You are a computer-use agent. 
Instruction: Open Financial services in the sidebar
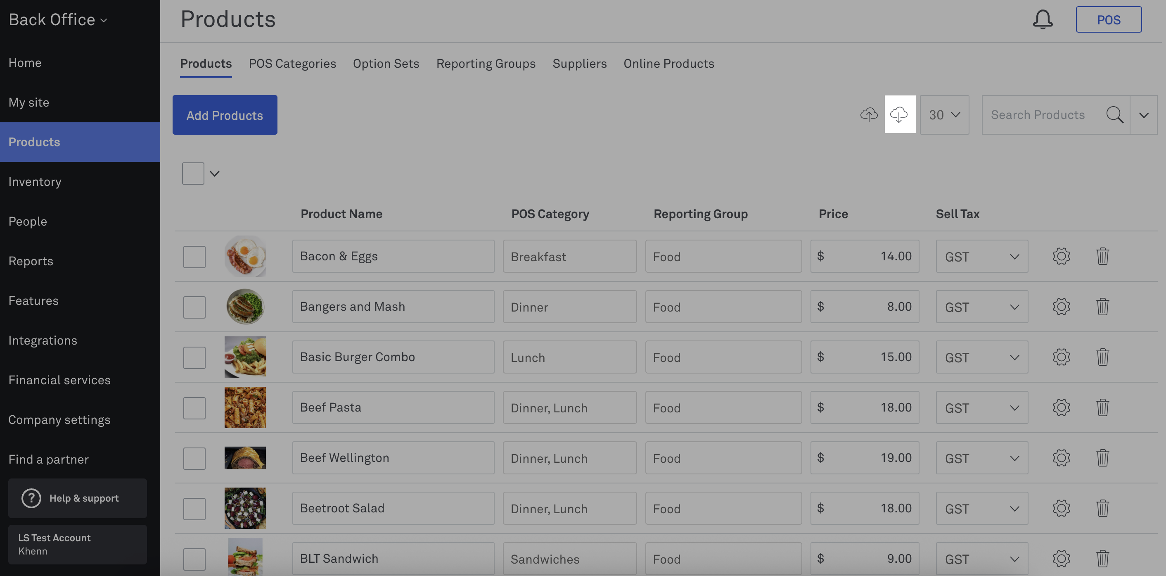pyautogui.click(x=80, y=380)
